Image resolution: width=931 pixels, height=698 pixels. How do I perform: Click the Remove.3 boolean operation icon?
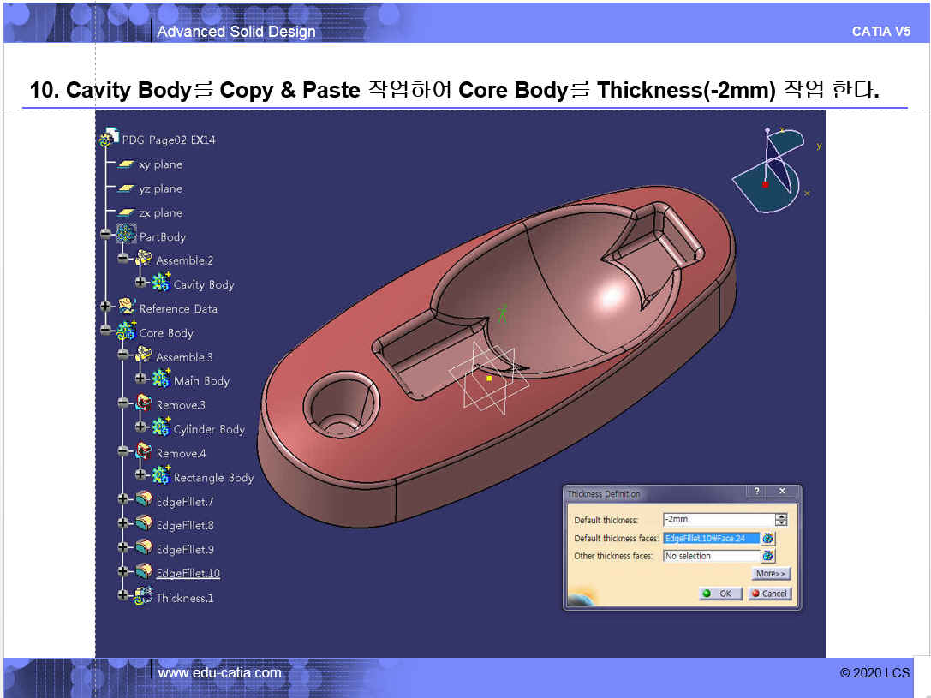pos(144,404)
